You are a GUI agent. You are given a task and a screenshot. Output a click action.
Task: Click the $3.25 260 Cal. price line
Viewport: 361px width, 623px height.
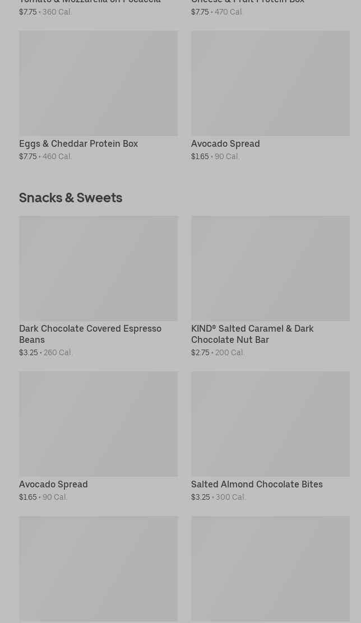click(x=46, y=352)
